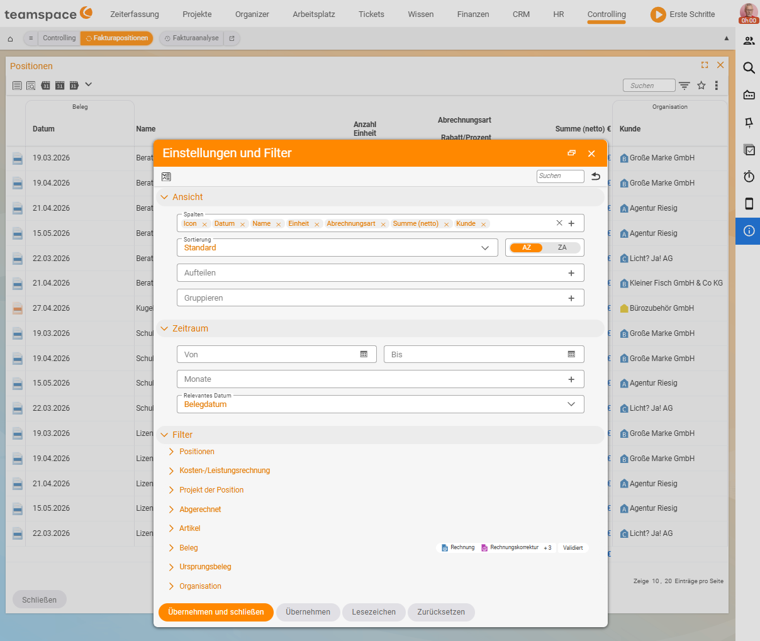The width and height of the screenshot is (760, 641).
Task: Collapse the Filter section
Action: click(x=164, y=435)
